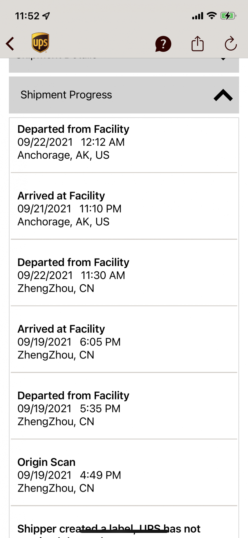The image size is (248, 538).
Task: Select Arrived at Facility 11:10 PM Anchorage entry
Action: pyautogui.click(x=124, y=206)
